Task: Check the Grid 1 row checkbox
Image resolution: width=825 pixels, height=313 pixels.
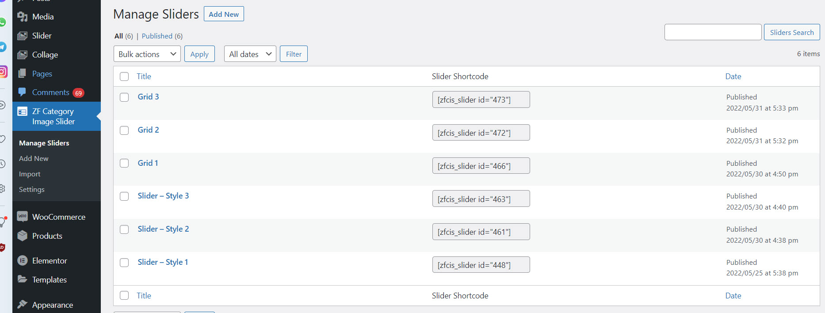Action: (124, 163)
